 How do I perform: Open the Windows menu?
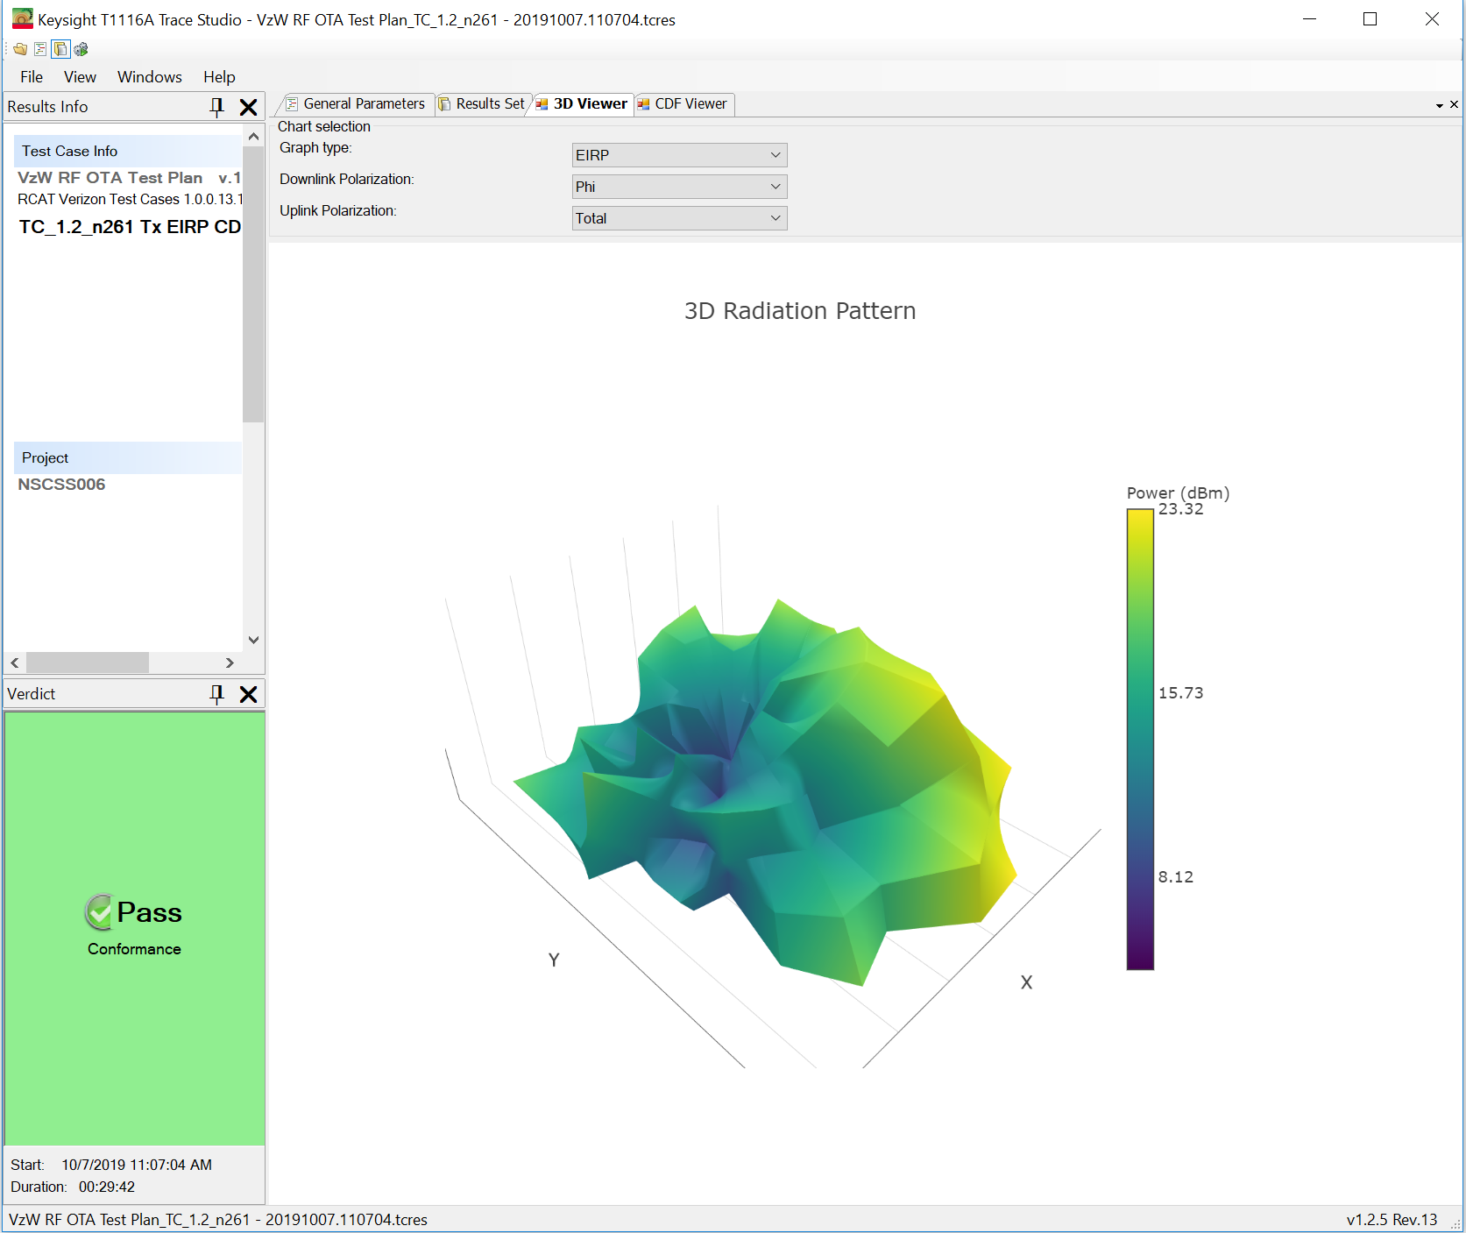(x=150, y=77)
